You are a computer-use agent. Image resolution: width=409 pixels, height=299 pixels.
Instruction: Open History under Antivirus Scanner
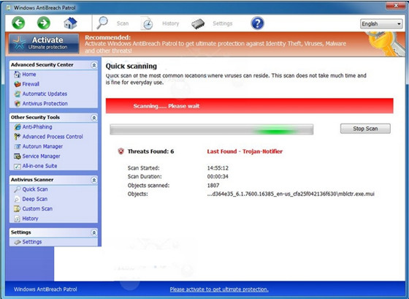click(30, 219)
